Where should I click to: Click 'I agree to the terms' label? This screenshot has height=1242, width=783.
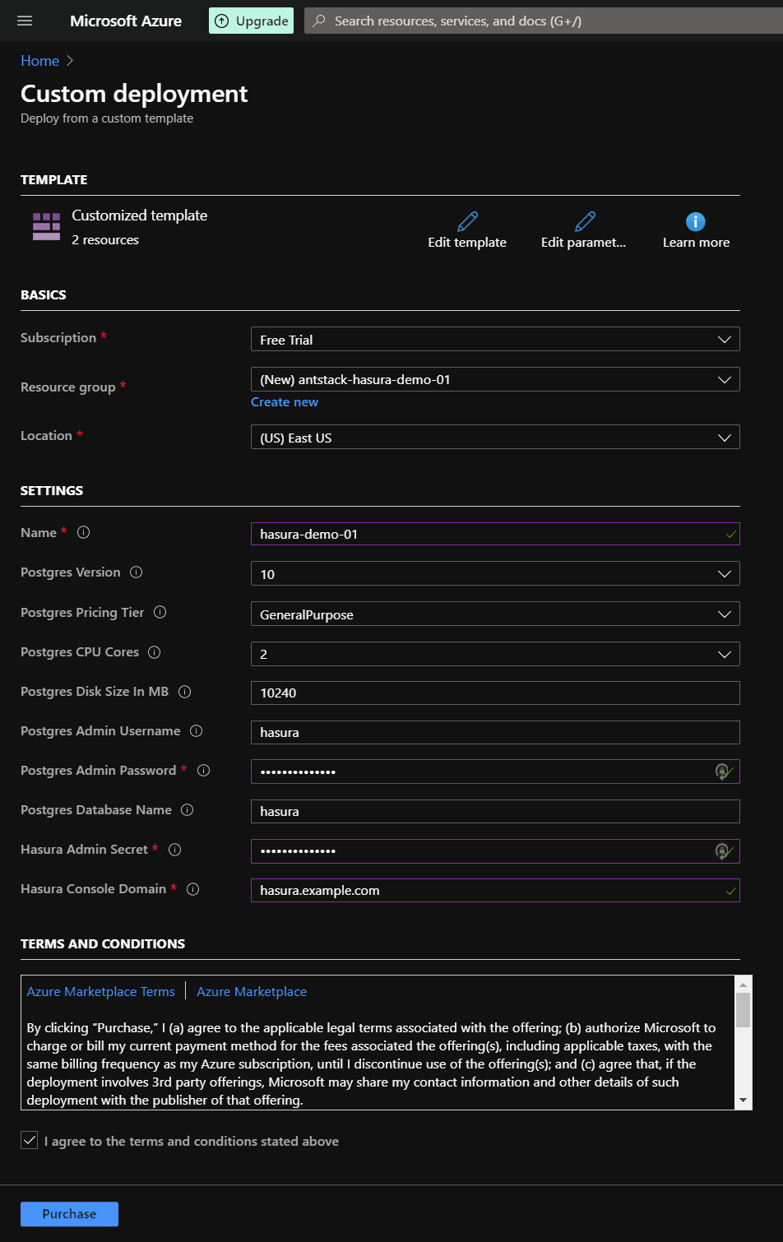[x=192, y=1141]
